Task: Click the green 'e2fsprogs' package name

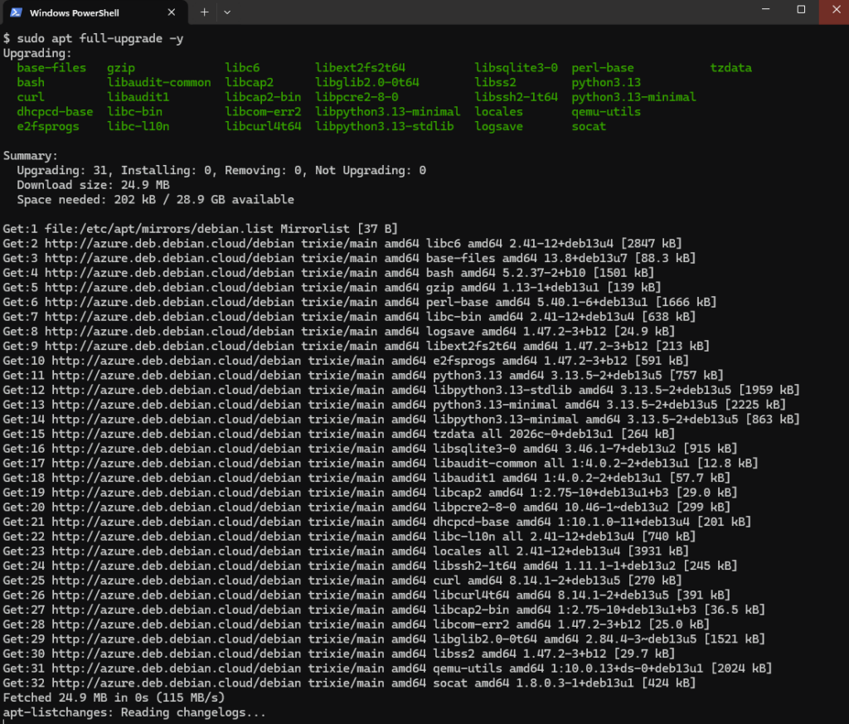Action: (47, 126)
